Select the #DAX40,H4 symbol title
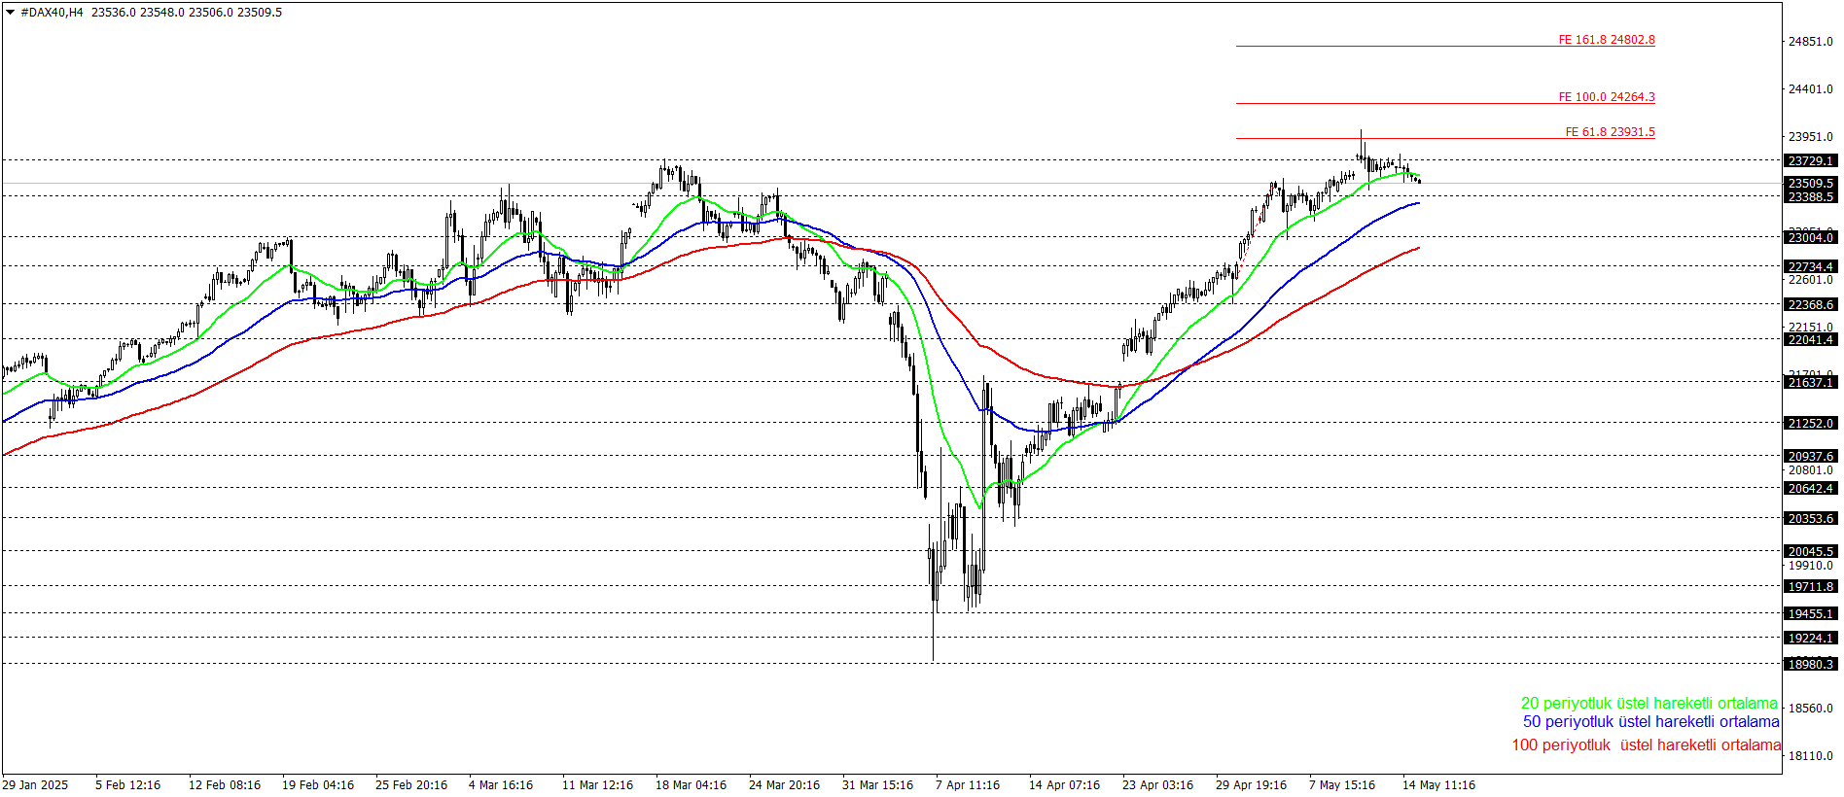 pos(53,13)
